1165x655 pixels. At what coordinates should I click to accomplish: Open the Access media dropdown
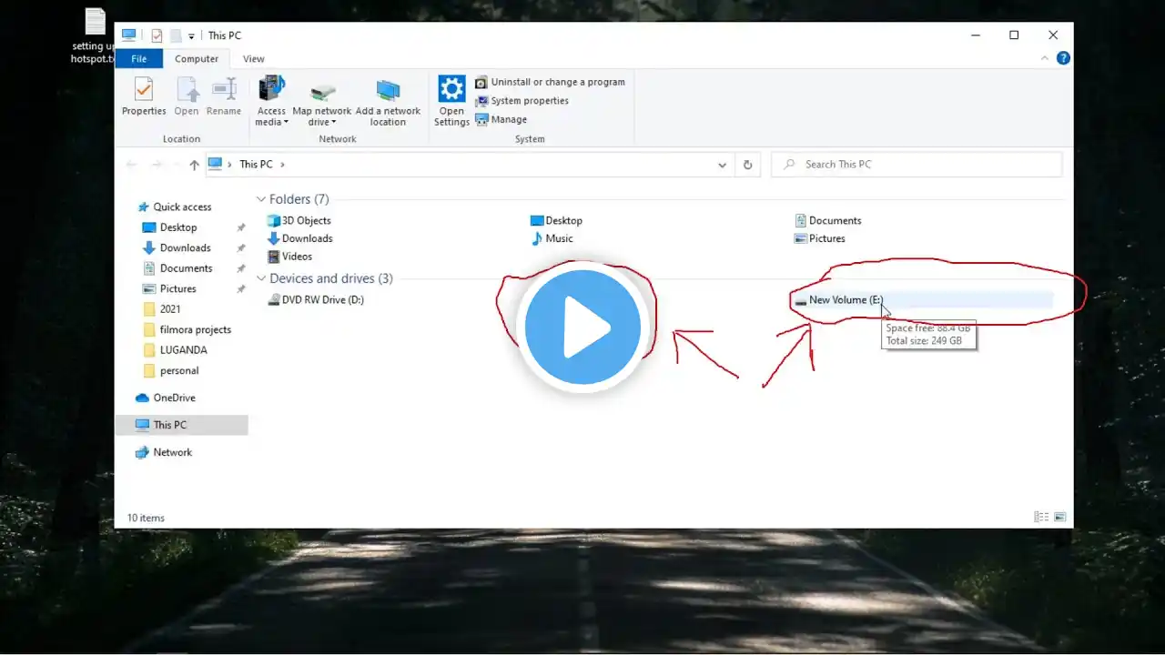(x=271, y=101)
